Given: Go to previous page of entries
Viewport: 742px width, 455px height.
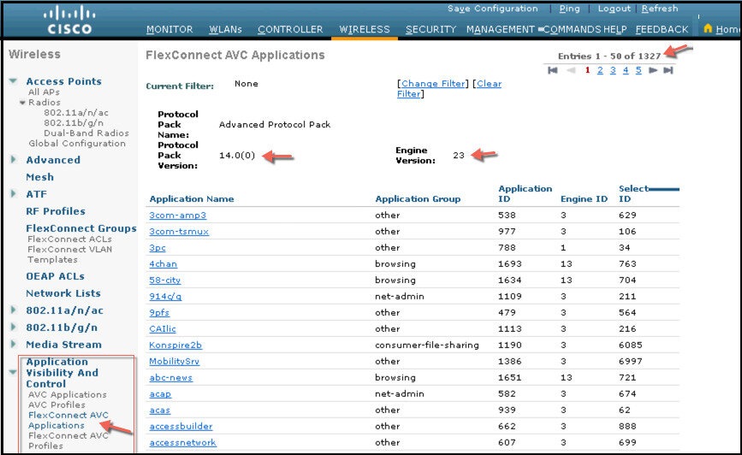Looking at the screenshot, I should pos(571,70).
